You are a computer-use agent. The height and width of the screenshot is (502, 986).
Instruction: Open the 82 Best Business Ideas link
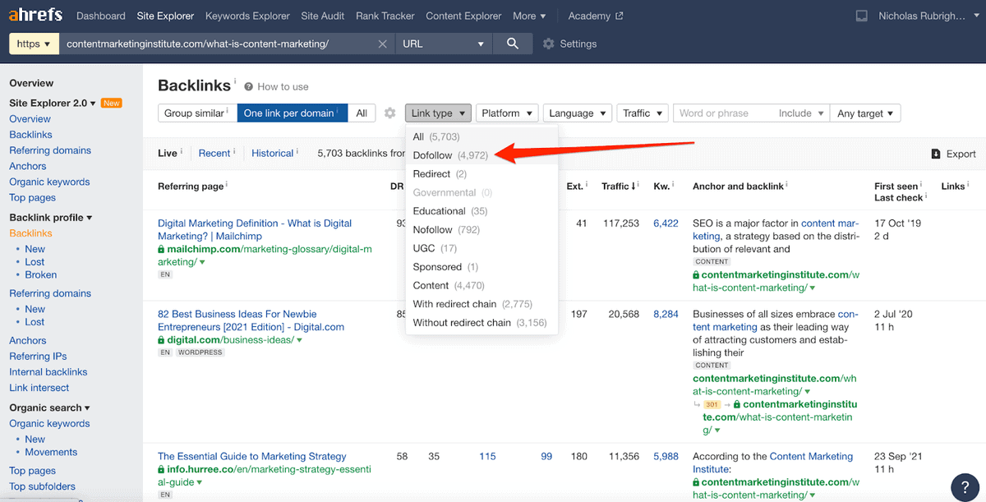coord(251,320)
